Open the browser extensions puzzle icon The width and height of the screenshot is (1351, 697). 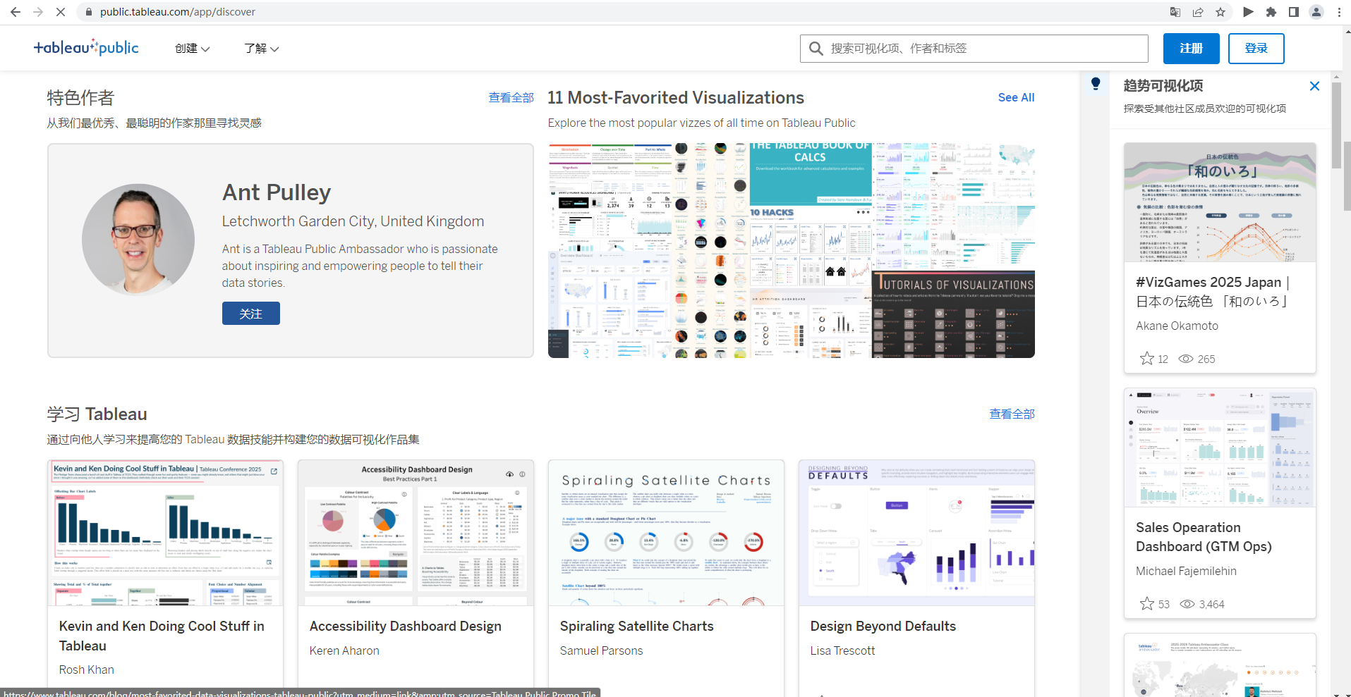point(1271,12)
